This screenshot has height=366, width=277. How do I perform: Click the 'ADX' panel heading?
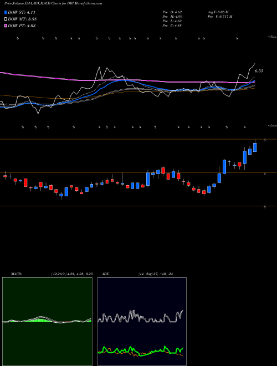tap(106, 274)
